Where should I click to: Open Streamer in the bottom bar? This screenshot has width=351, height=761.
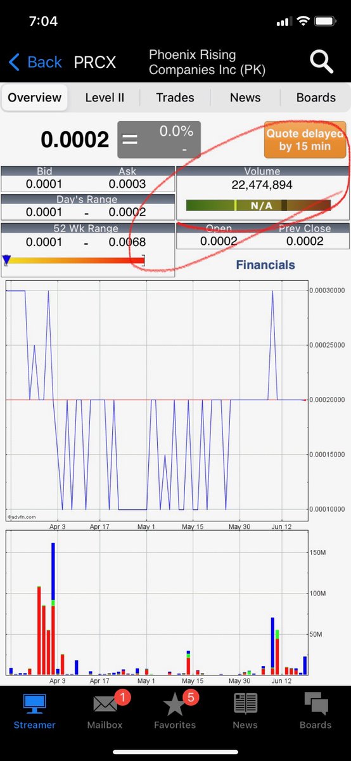tap(35, 712)
